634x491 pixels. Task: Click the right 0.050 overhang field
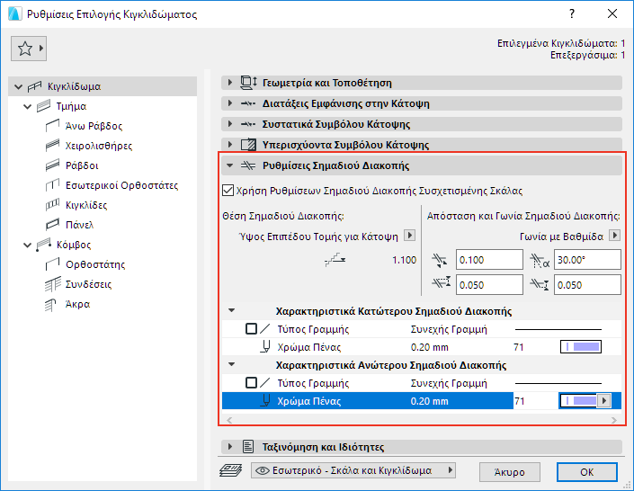[587, 285]
